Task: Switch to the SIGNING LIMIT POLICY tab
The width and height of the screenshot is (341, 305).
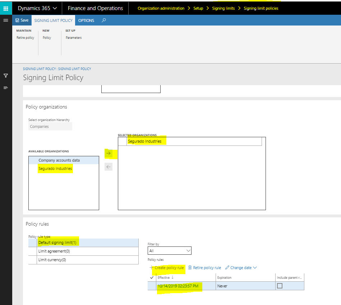Action: coord(53,20)
